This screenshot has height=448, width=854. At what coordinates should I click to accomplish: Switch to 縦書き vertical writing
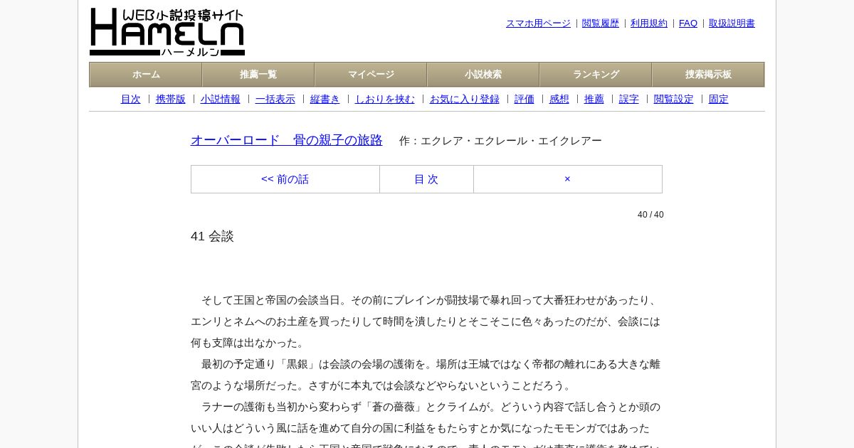click(325, 100)
